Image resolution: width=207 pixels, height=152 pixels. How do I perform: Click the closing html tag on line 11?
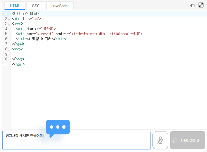pos(18,64)
